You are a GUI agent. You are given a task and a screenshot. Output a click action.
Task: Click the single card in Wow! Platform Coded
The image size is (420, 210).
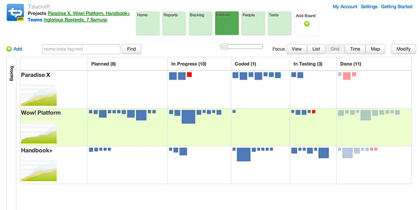pos(234,112)
